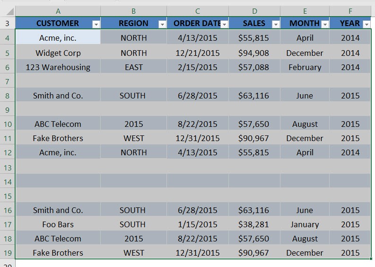
Task: Select the $94,908 sales cell
Action: (254, 53)
